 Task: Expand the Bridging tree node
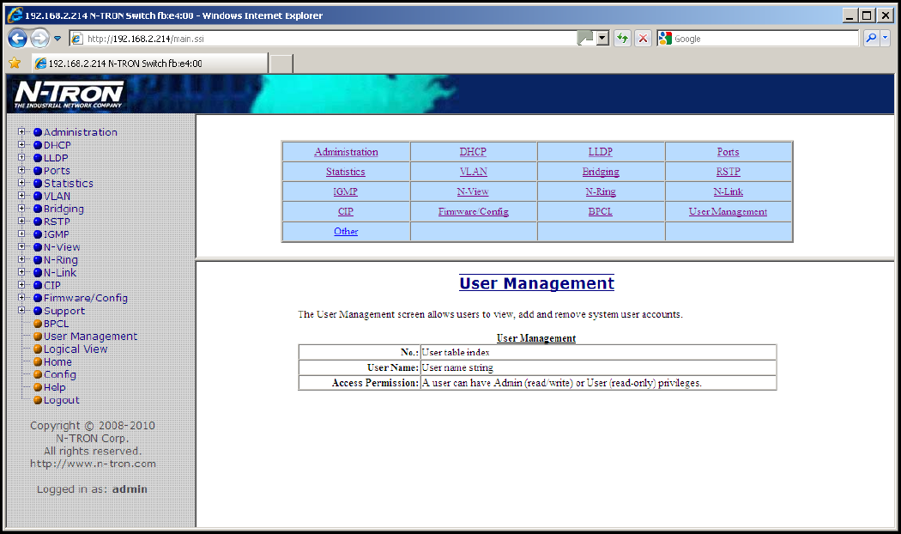pyautogui.click(x=21, y=209)
